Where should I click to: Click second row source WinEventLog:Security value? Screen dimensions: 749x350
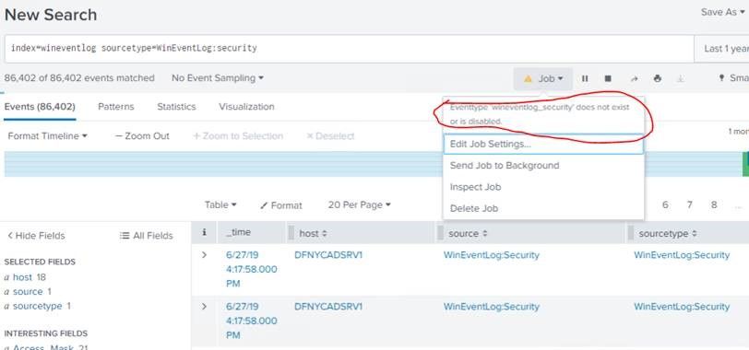click(492, 306)
